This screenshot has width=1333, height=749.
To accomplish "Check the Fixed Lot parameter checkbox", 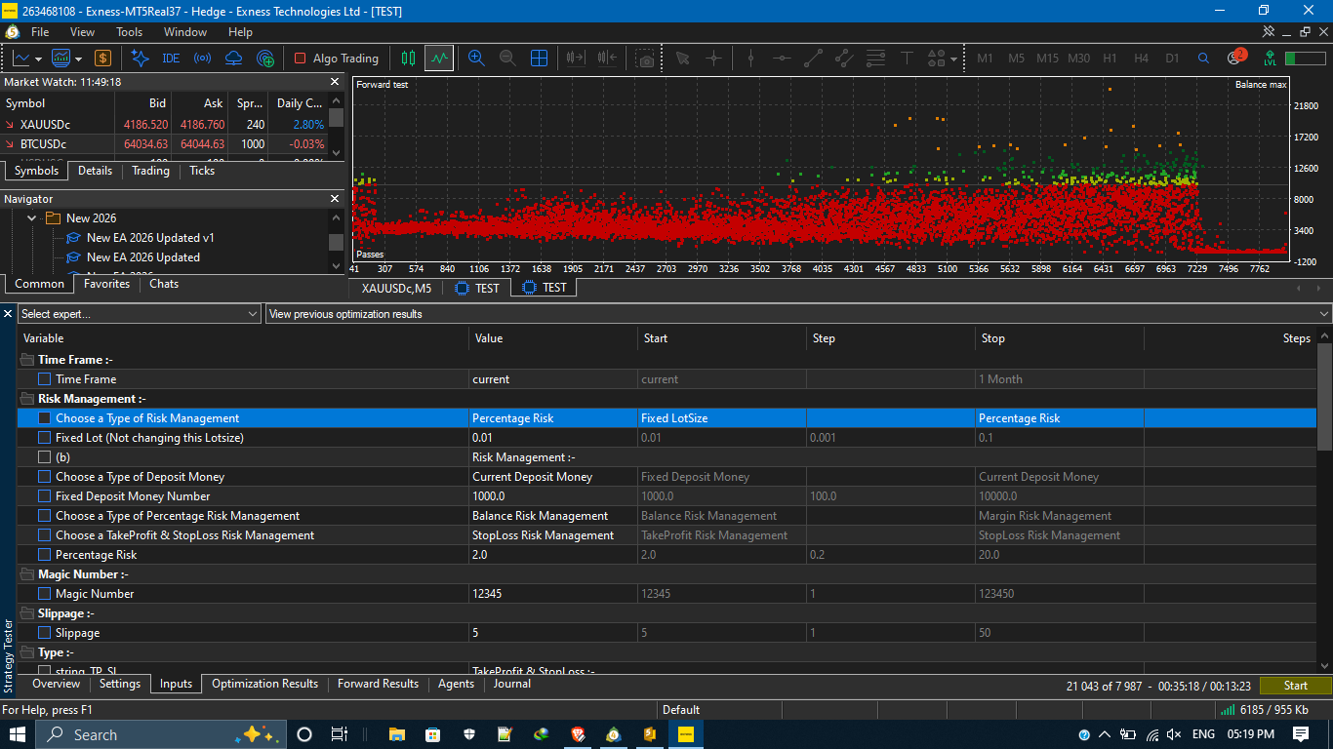I will 45,438.
